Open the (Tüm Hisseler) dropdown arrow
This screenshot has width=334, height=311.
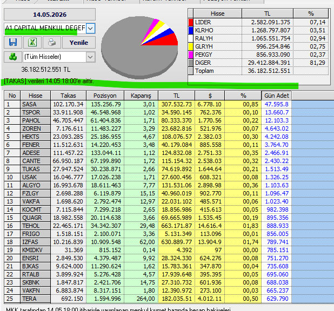(90, 57)
